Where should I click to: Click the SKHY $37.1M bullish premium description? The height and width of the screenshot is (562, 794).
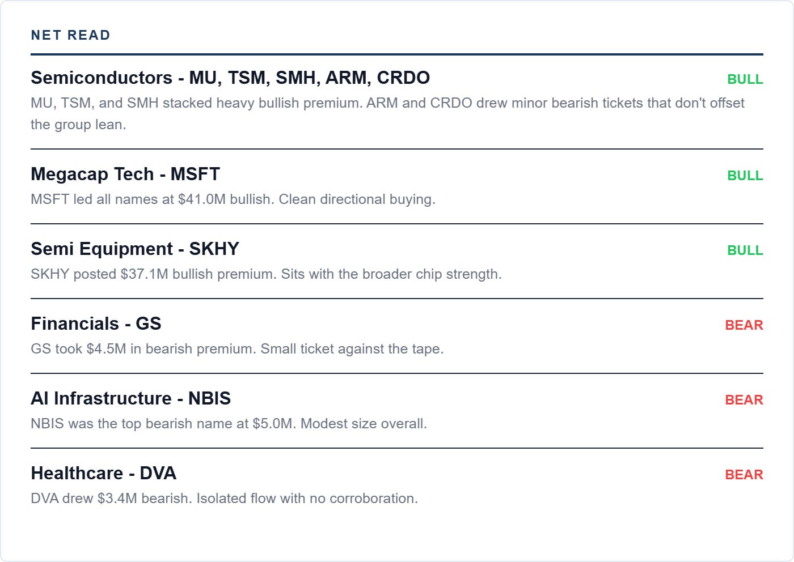tap(266, 274)
